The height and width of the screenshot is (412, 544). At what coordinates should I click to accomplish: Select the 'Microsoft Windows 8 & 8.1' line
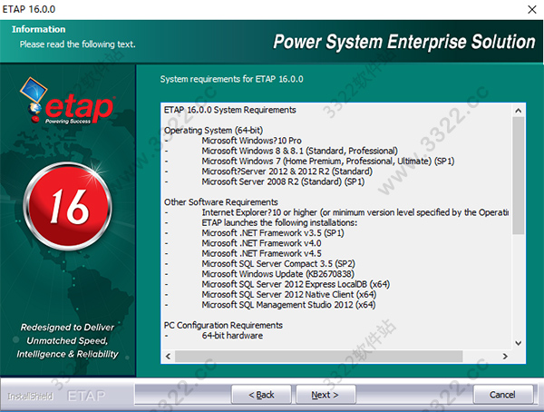click(x=299, y=151)
